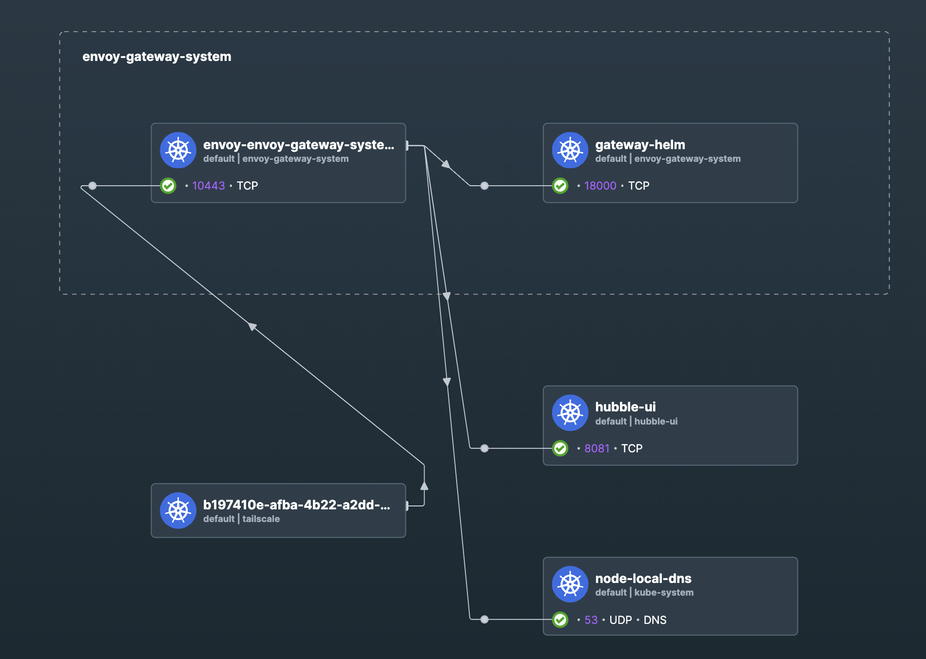Open b197410e-afba-4b22-a2dd service title
The height and width of the screenshot is (659, 926).
[x=297, y=505]
